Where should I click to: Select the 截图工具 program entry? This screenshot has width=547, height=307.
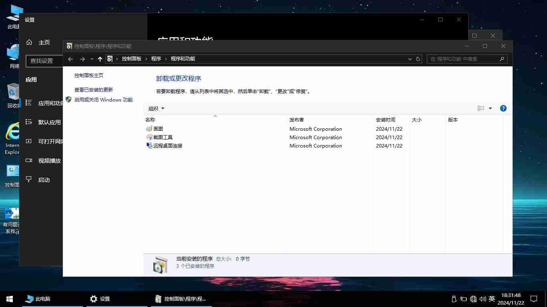click(163, 138)
